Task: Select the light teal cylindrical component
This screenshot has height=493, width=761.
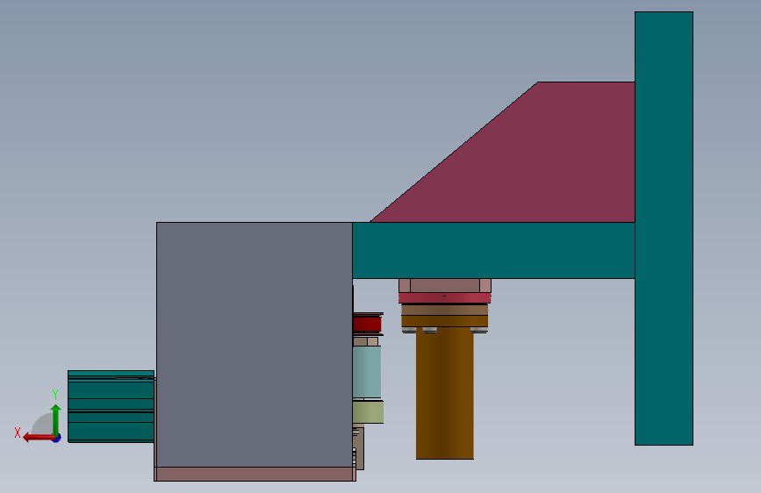Action: 366,372
